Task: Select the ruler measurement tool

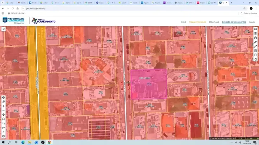Action: point(256,42)
